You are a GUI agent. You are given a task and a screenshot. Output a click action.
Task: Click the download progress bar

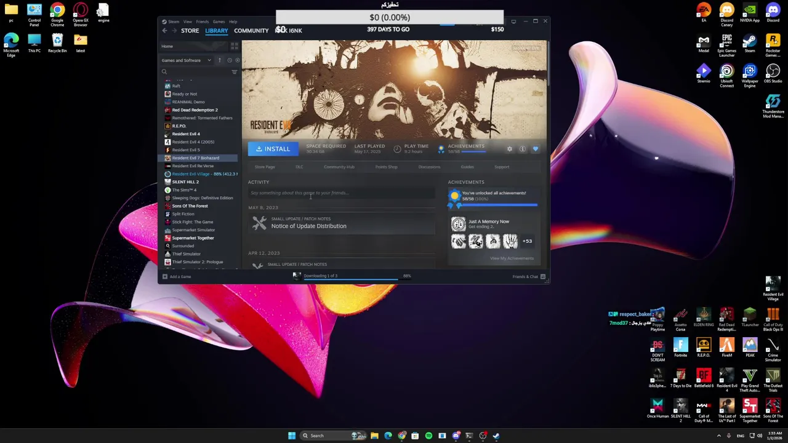pos(352,279)
